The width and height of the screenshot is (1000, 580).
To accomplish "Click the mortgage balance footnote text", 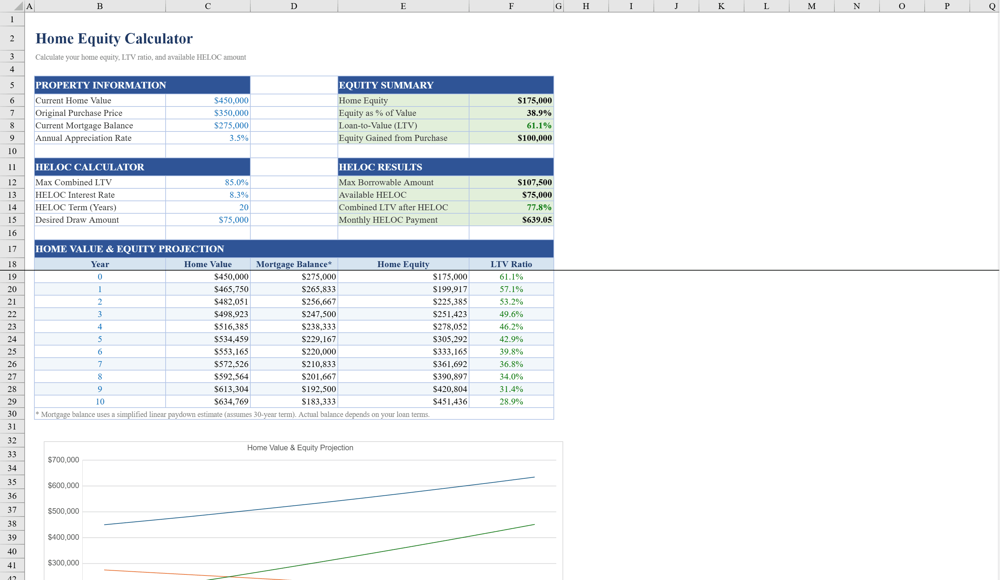I will click(233, 414).
